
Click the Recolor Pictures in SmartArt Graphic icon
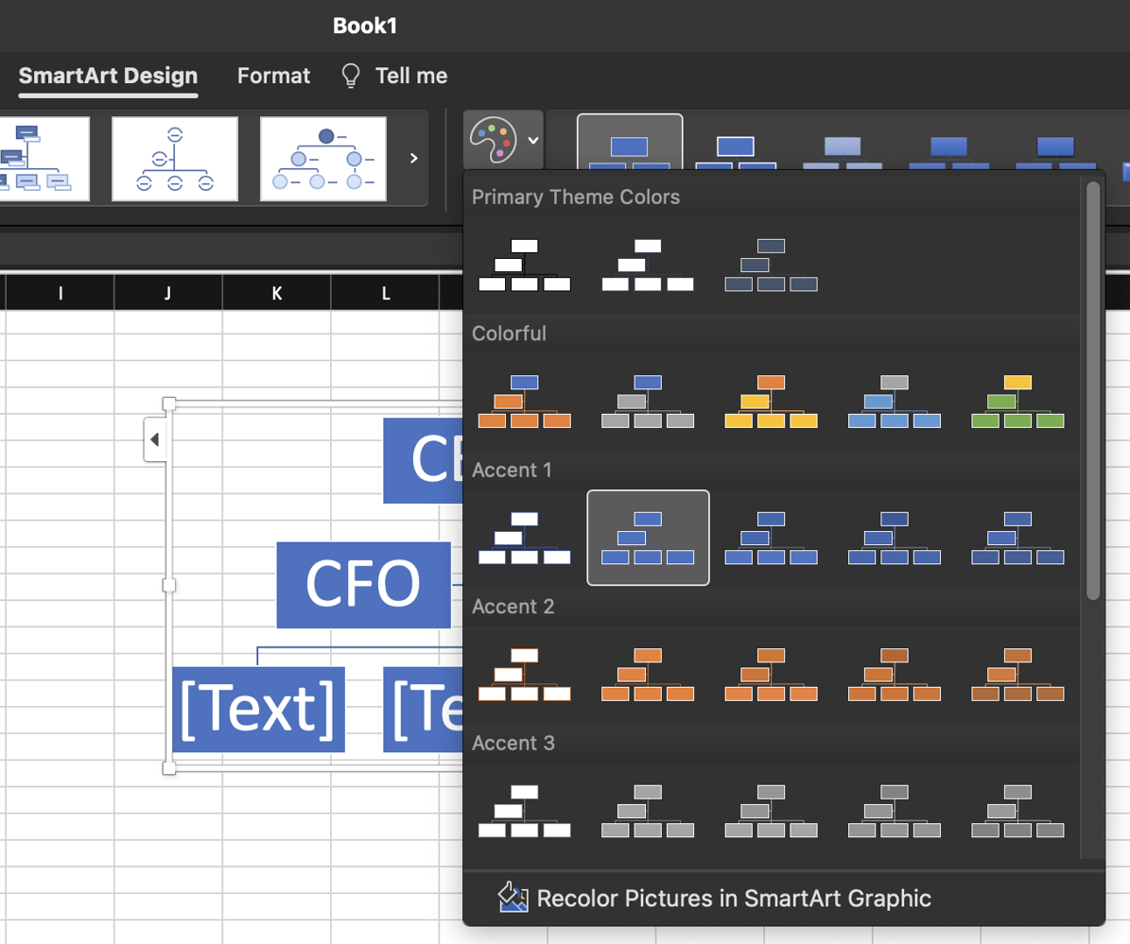[x=512, y=899]
